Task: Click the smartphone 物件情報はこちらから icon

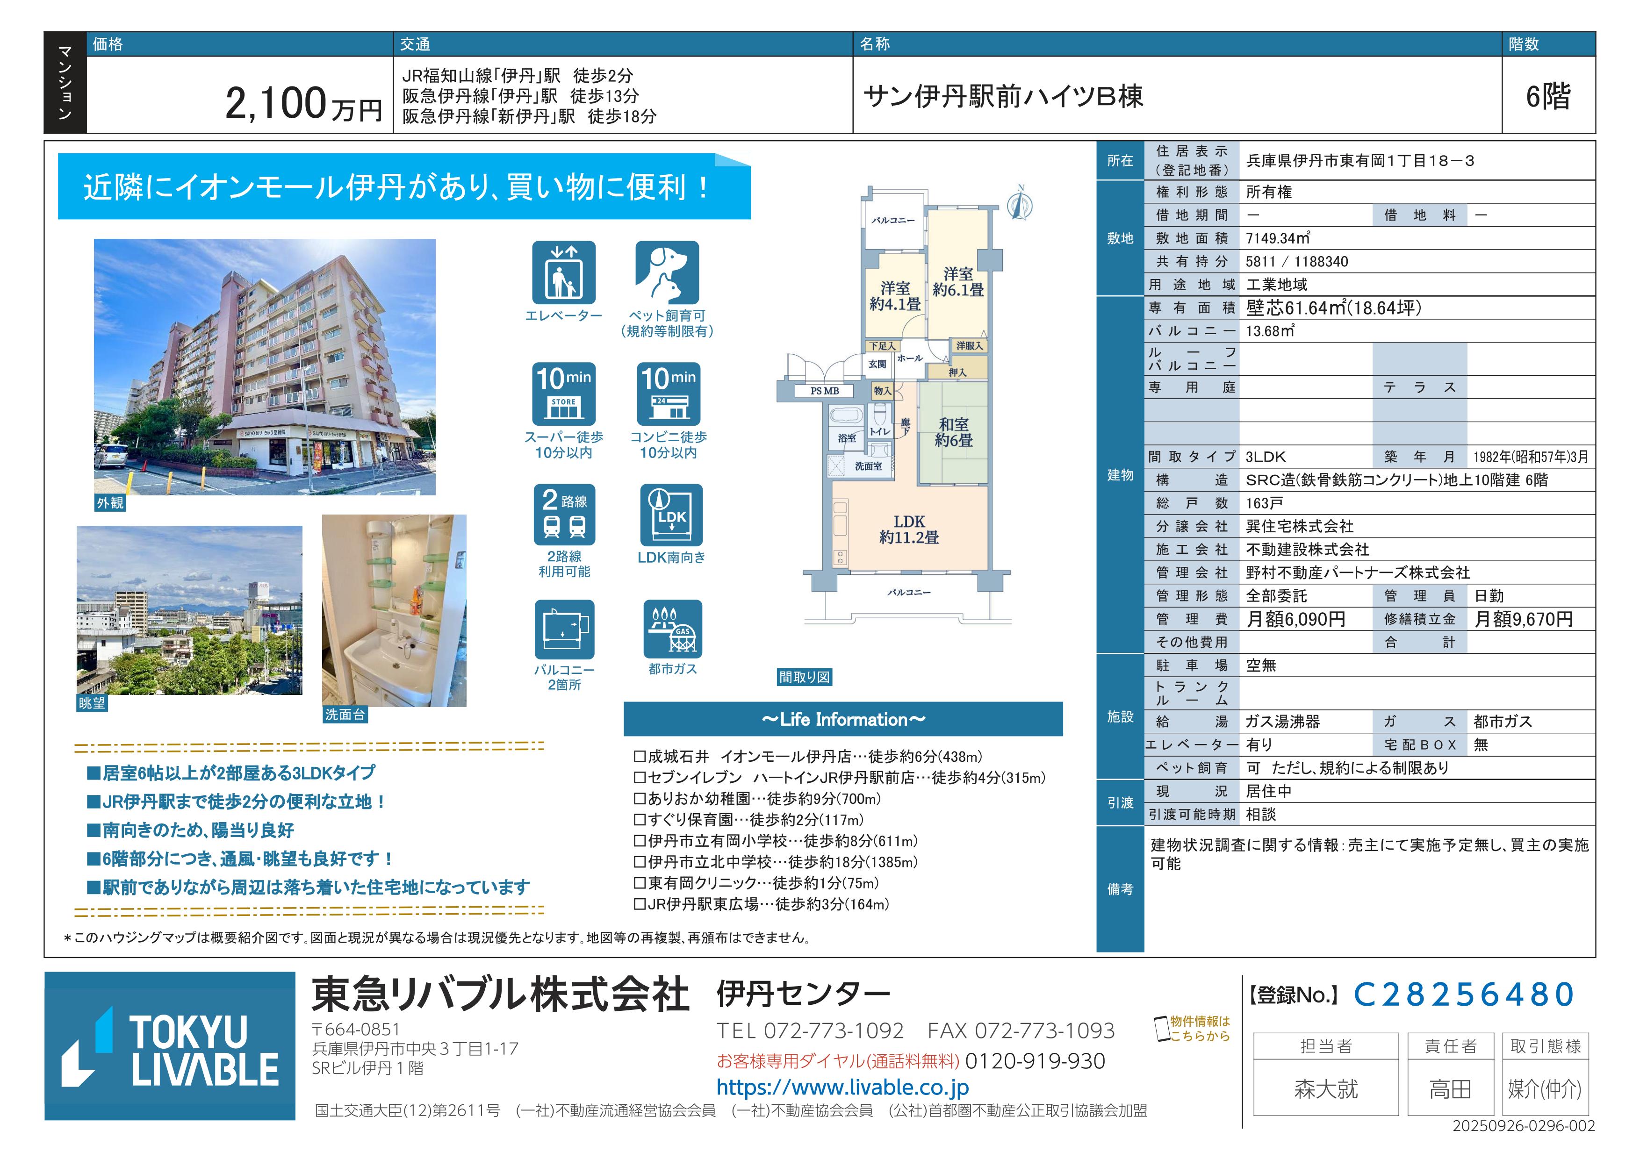Action: pos(1162,1028)
